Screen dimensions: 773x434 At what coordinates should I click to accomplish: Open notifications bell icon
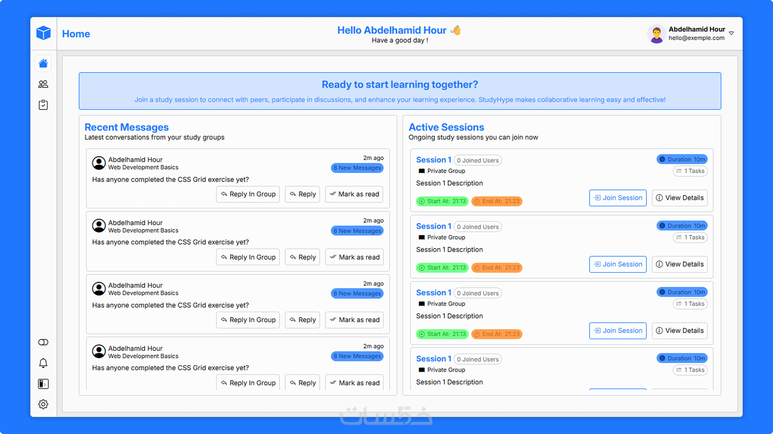pyautogui.click(x=43, y=363)
